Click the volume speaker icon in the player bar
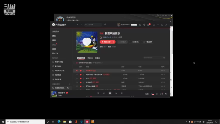Image resolution: width=220 pixels, height=124 pixels. (157, 94)
